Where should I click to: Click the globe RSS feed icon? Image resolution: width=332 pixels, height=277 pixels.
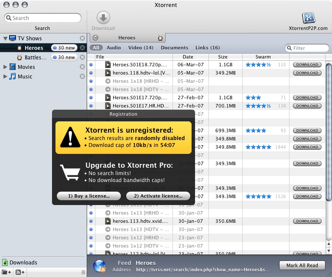point(99,266)
